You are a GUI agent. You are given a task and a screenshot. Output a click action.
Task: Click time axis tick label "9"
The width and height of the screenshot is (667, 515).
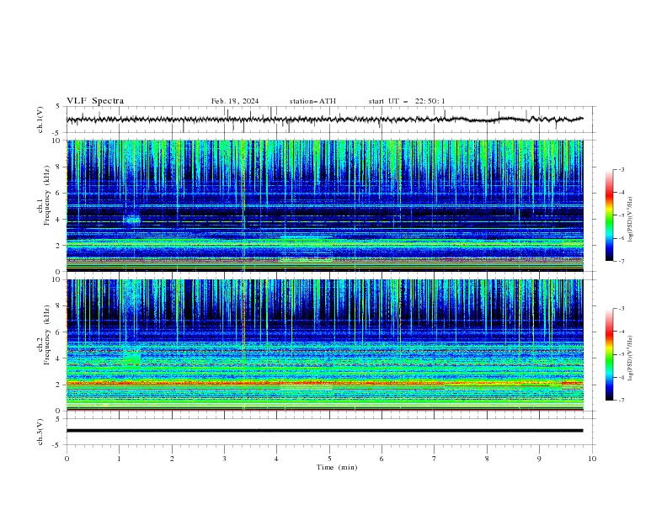[539, 459]
